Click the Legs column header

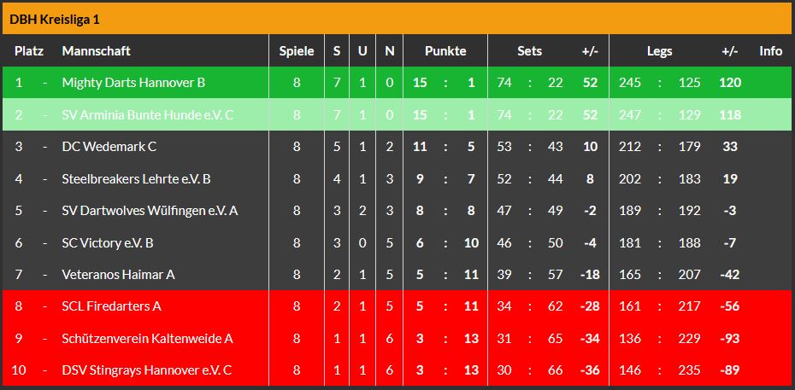pos(659,51)
